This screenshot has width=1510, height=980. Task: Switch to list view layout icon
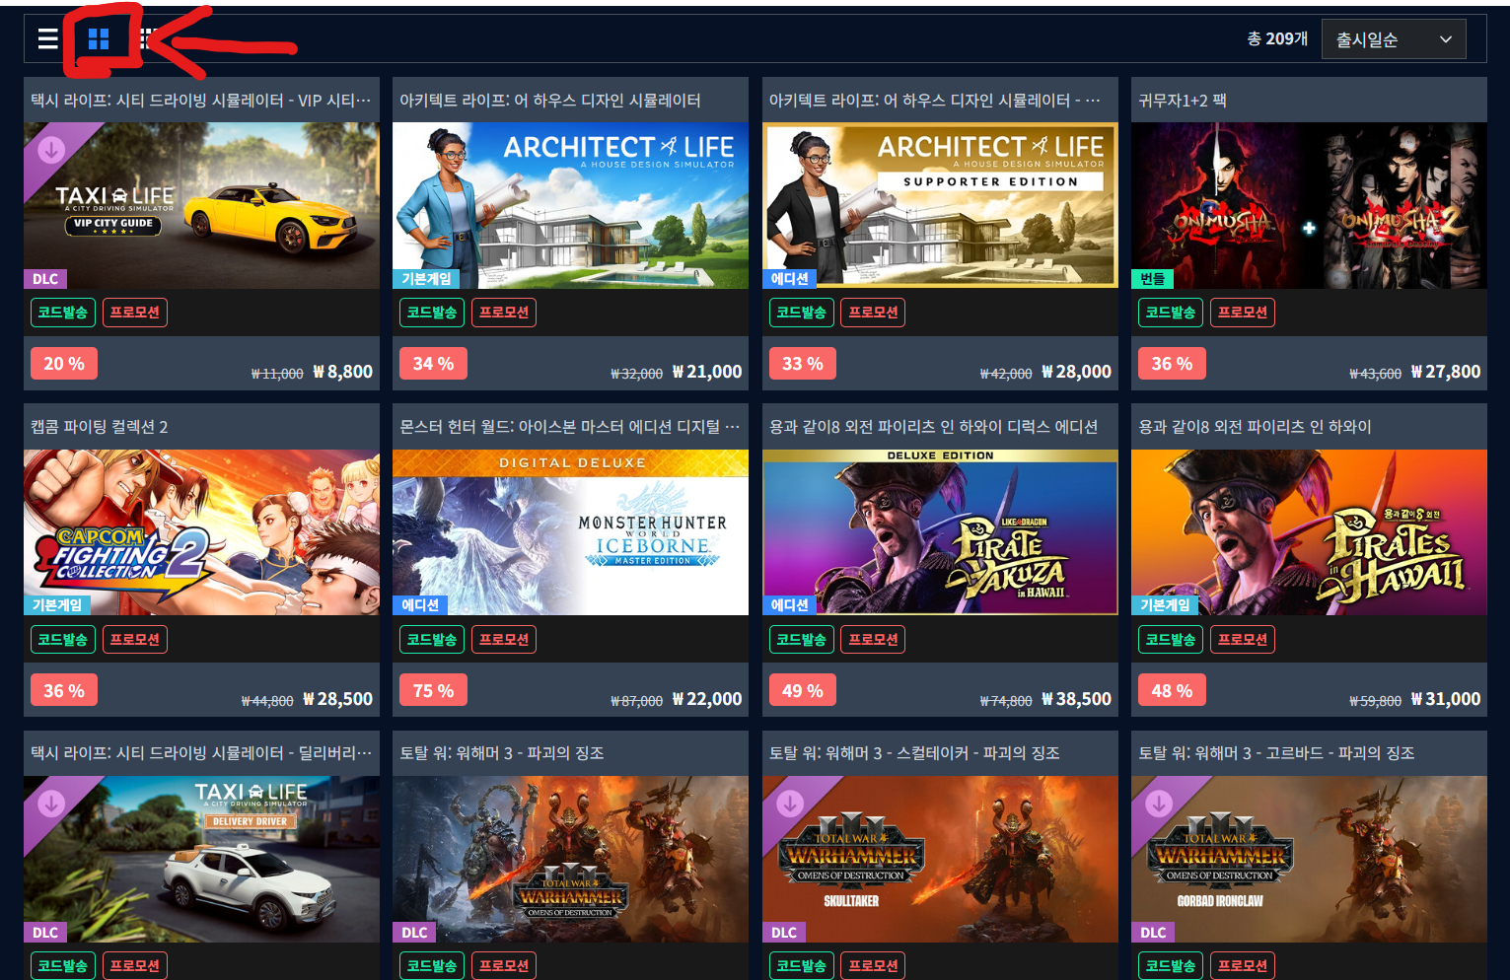point(47,39)
